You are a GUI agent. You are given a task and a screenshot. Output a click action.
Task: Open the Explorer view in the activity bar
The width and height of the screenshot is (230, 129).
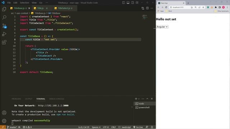[x=4, y=9]
